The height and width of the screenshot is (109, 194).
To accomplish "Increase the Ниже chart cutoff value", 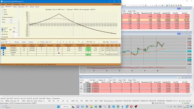I will pyautogui.click(x=15, y=22).
